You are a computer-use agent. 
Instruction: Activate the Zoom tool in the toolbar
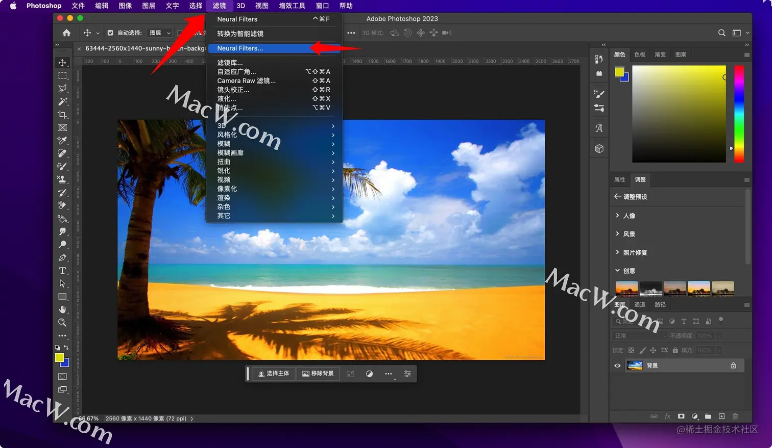(62, 322)
